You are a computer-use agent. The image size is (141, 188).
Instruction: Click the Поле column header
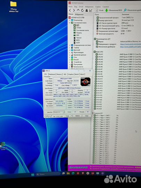pyautogui.click(x=97, y=14)
